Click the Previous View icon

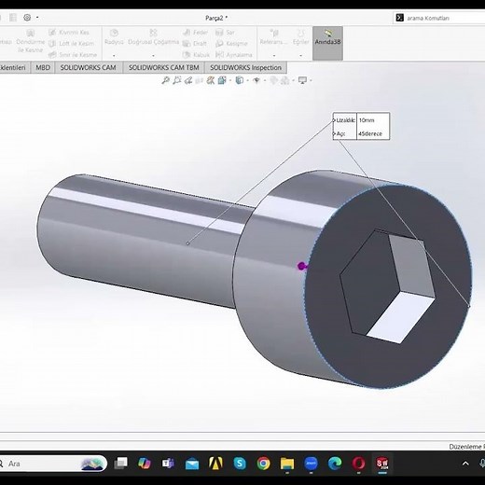(188, 80)
